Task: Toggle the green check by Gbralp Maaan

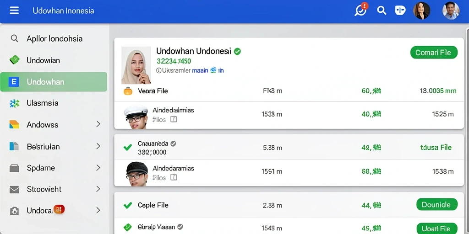Action: [128, 227]
